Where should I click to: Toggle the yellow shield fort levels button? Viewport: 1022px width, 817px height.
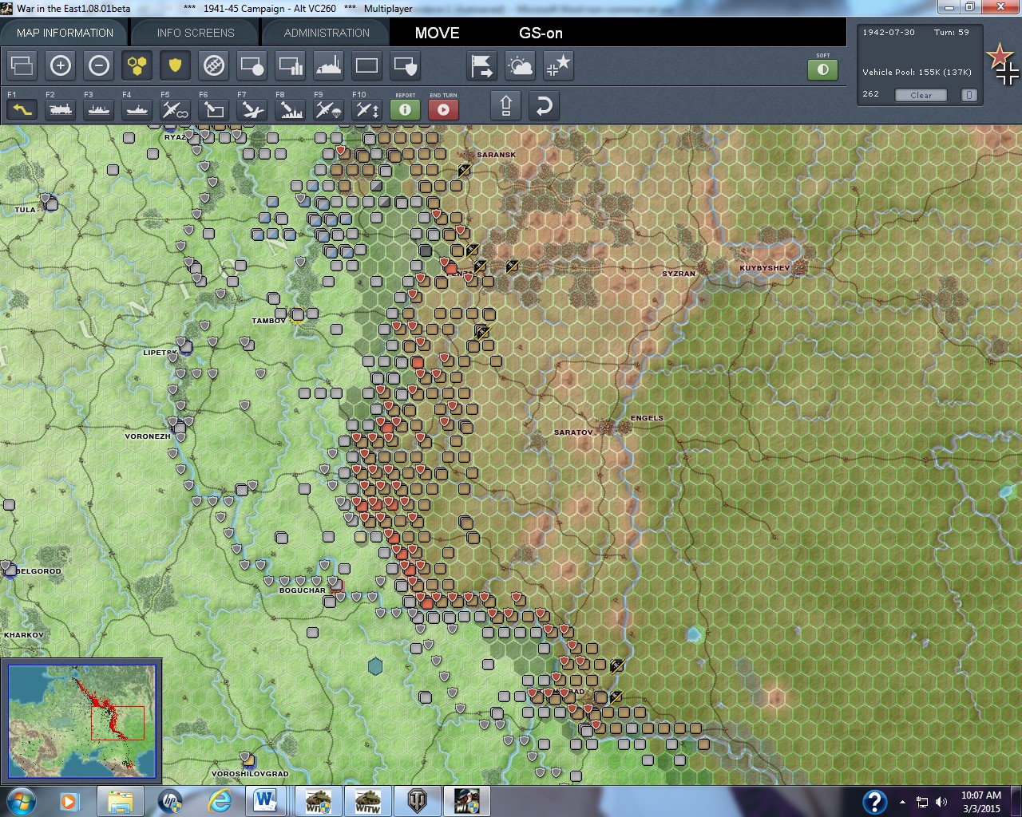point(176,65)
